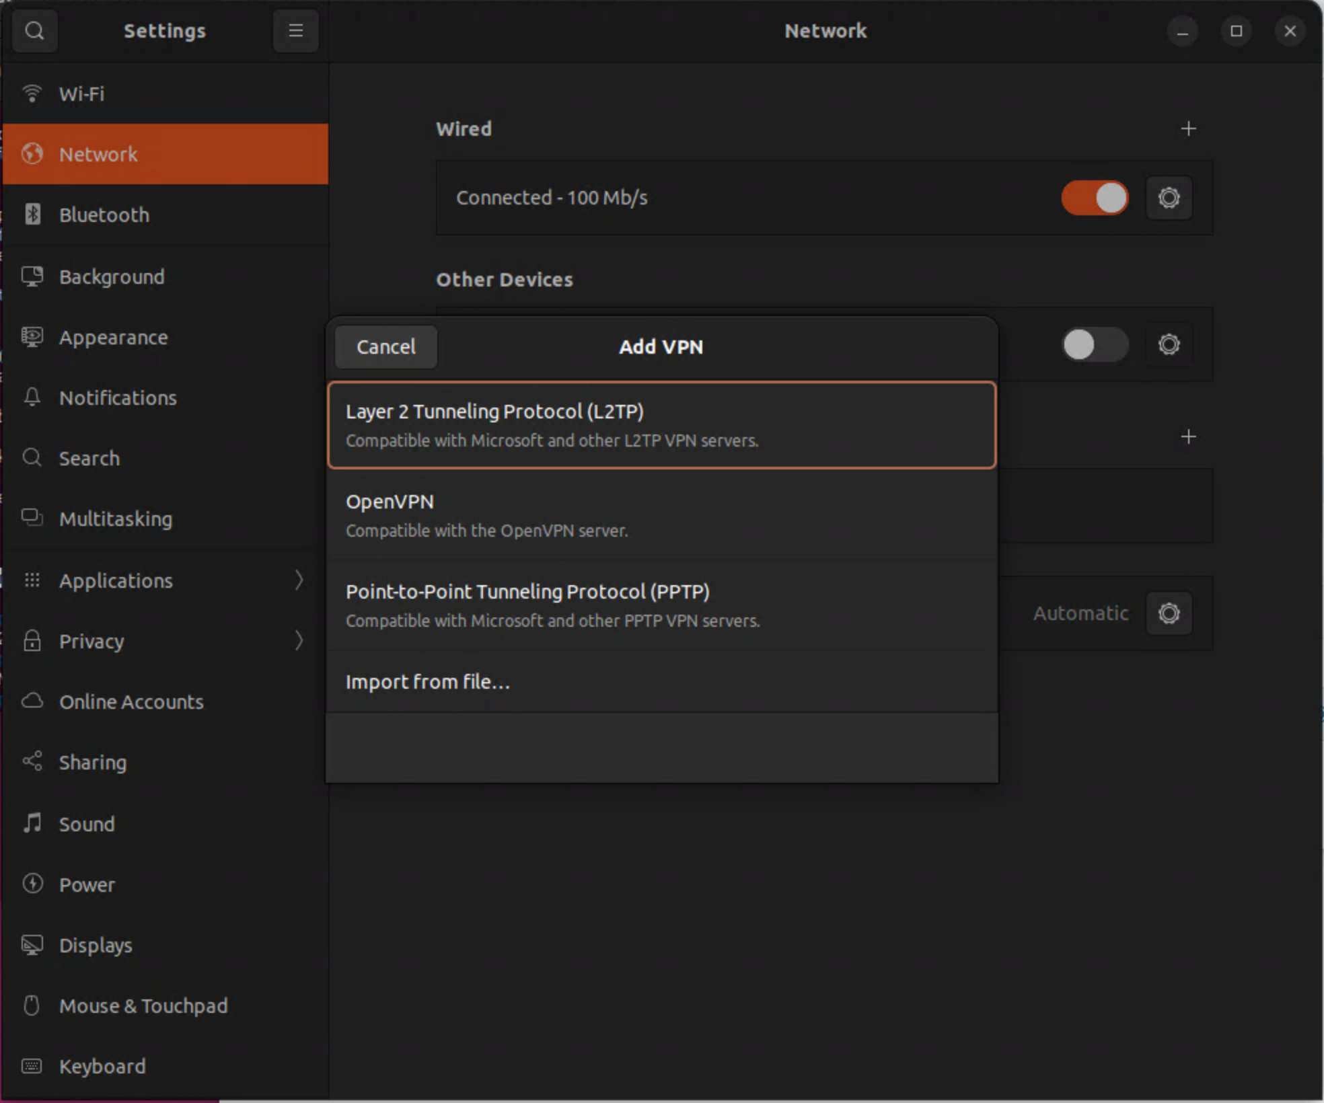Select Point-to-Point Tunneling Protocol (PPTP)

(661, 605)
